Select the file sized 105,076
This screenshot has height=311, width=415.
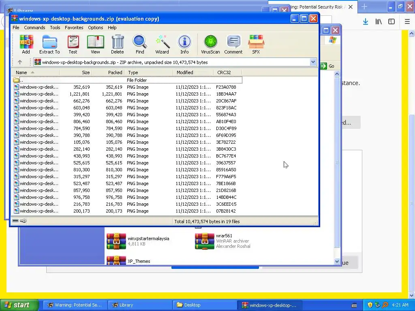coord(127,142)
